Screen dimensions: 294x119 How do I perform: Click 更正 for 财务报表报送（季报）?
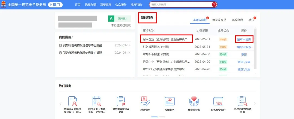(244, 55)
